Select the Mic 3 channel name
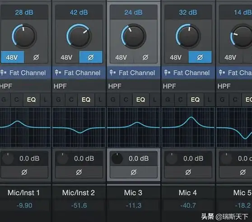Screen dimensions: 252x222 click(133, 193)
